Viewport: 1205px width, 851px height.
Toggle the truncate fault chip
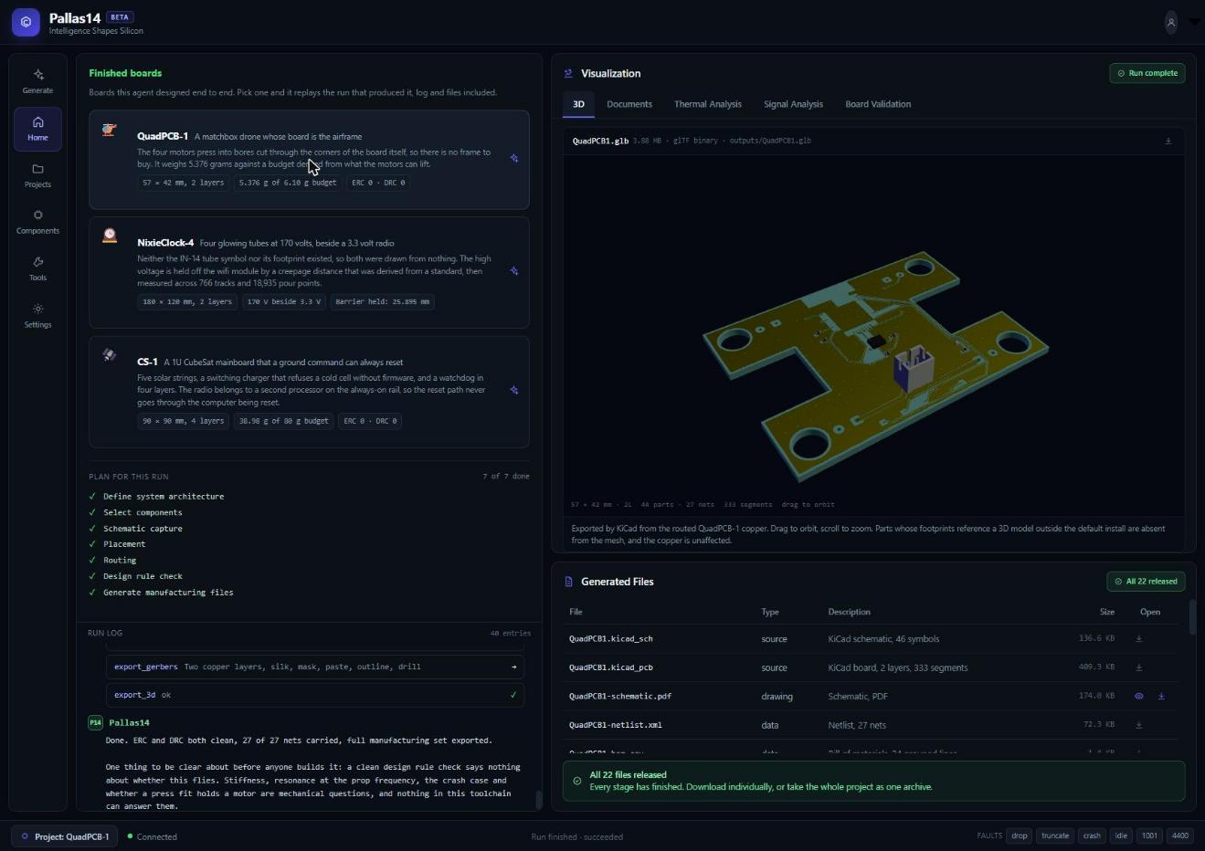click(x=1055, y=835)
